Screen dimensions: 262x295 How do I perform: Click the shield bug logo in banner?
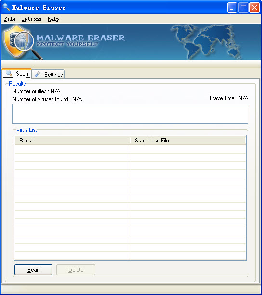(x=23, y=42)
